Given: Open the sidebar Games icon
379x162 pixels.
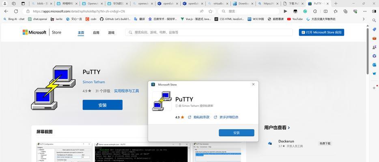Looking at the screenshot, I should [x=374, y=47].
